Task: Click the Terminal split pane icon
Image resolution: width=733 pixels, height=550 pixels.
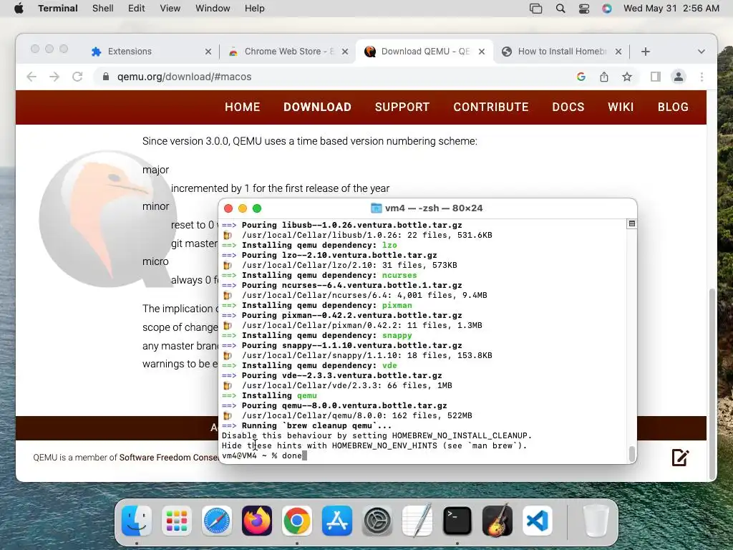Action: pyautogui.click(x=631, y=224)
